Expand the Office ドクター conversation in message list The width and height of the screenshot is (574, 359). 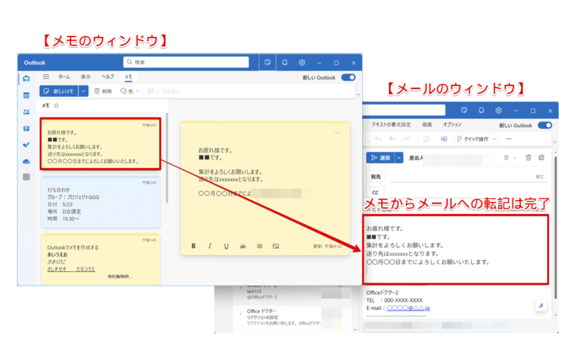pyautogui.click(x=240, y=314)
